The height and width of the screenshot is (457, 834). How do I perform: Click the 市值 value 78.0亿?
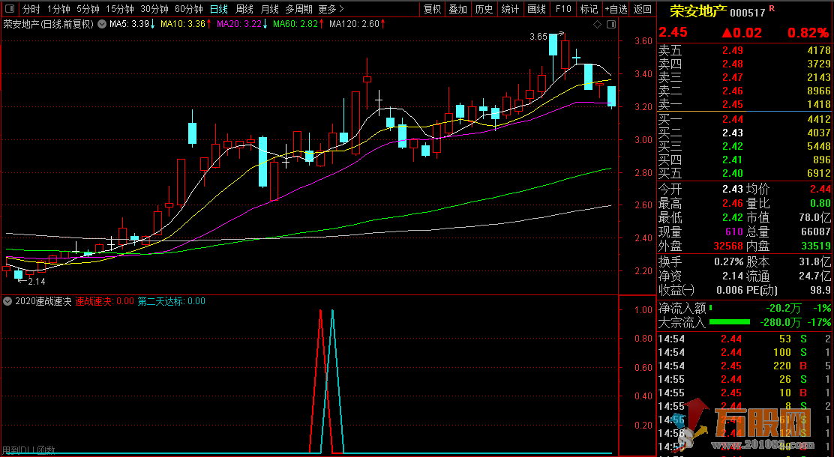pos(813,217)
